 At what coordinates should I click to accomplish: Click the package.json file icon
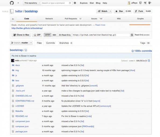13,132
